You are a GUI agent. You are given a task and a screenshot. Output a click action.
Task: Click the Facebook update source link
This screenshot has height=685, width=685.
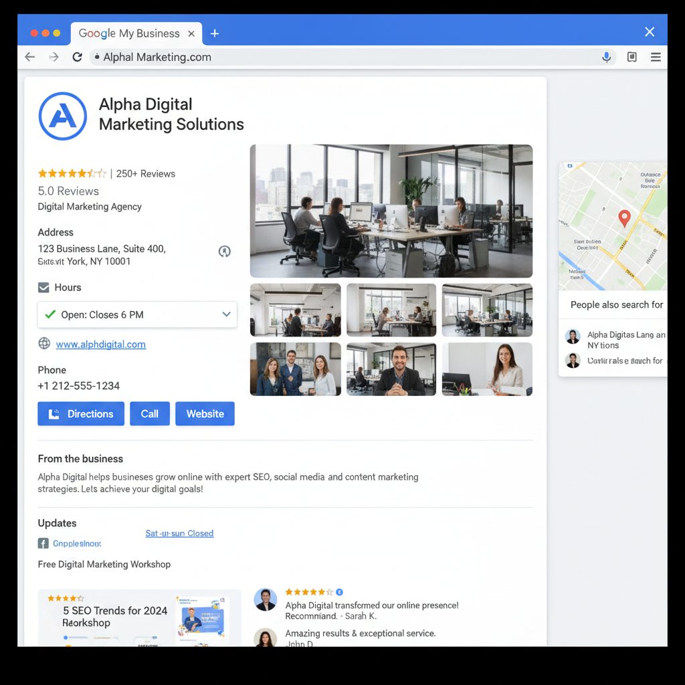[77, 543]
